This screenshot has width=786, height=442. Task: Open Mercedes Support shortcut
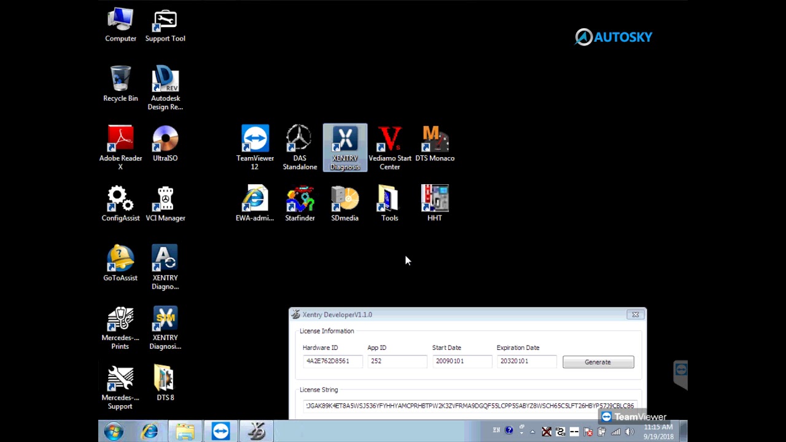[x=120, y=387]
